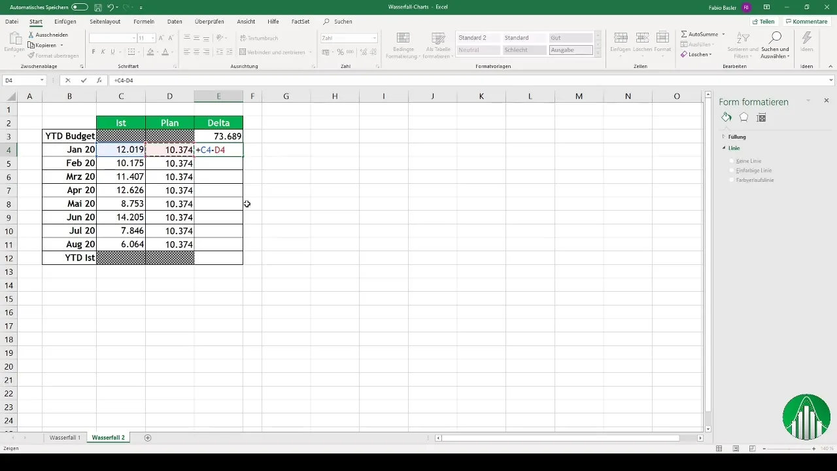Open the Ansicht ribbon tab
The image size is (837, 471).
coord(246,22)
